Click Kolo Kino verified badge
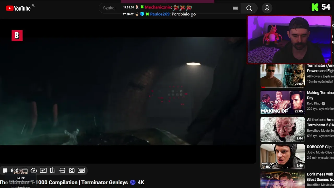This screenshot has width=334, height=188. (x=323, y=103)
